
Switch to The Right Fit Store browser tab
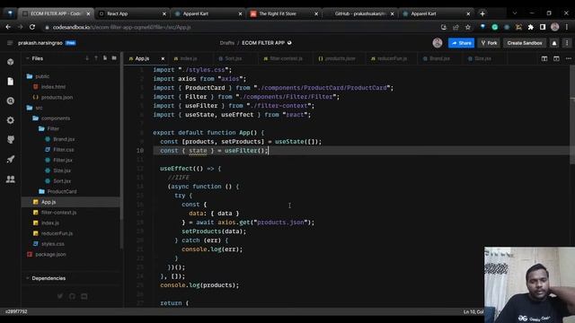coord(284,13)
